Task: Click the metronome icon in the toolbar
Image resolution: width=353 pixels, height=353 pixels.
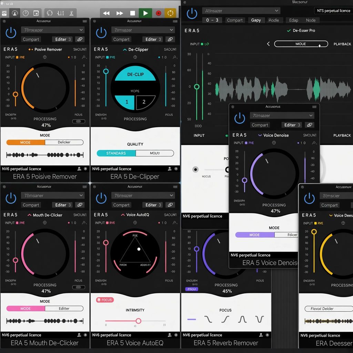Action: point(71,13)
